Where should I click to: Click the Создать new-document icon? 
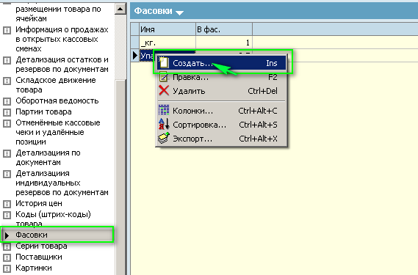[163, 63]
